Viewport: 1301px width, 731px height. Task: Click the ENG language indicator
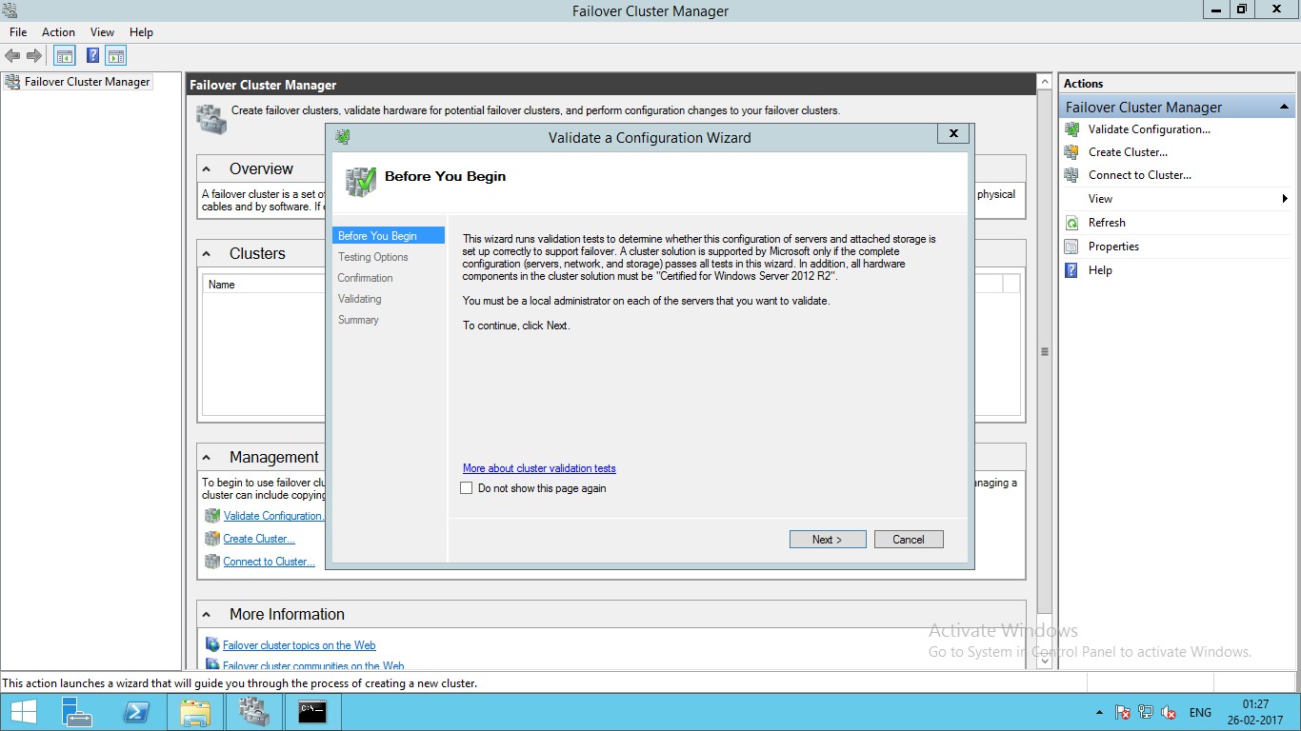pos(1200,712)
